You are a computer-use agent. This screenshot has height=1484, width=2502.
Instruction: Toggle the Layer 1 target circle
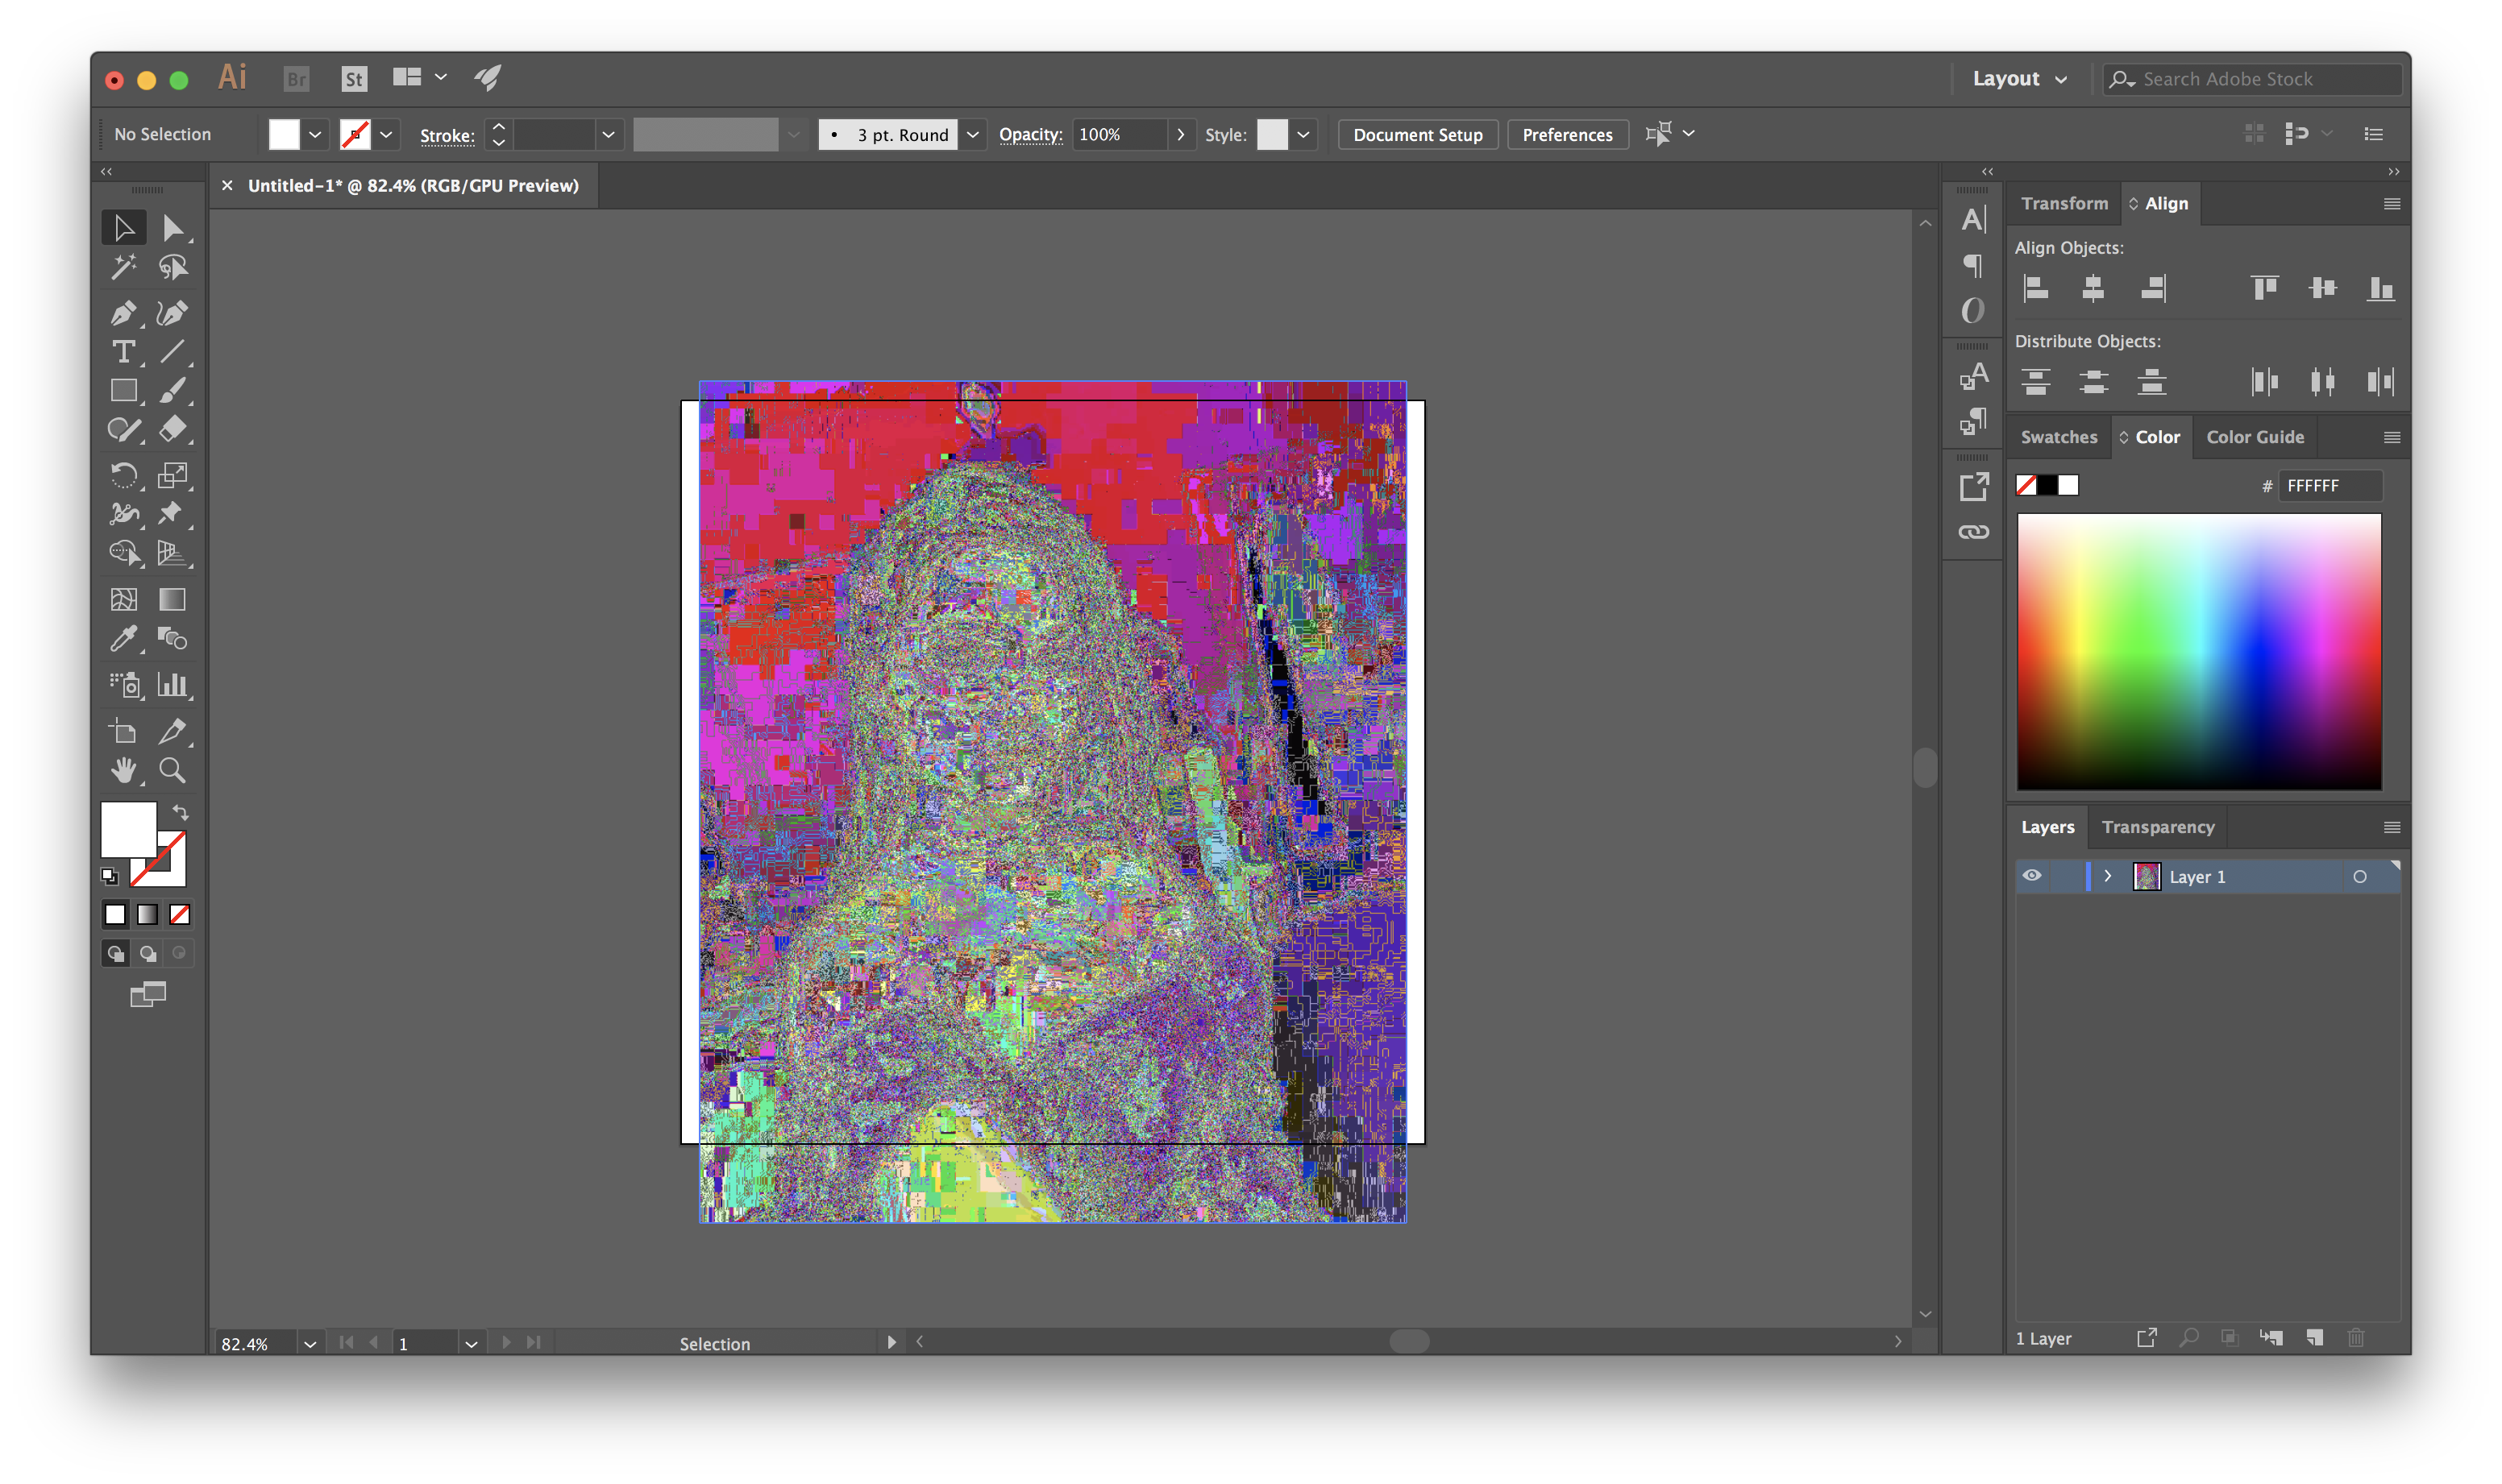tap(2359, 877)
